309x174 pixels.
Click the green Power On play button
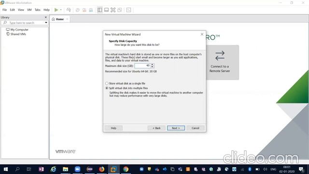pyautogui.click(x=56, y=10)
